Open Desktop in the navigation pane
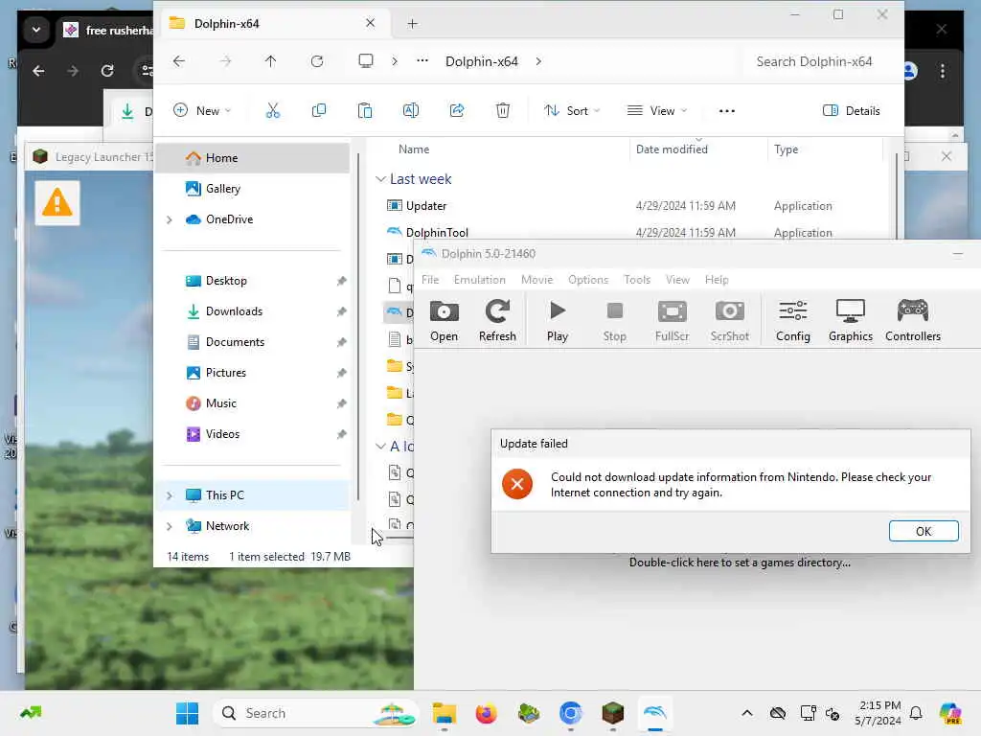The image size is (981, 736). click(252, 281)
